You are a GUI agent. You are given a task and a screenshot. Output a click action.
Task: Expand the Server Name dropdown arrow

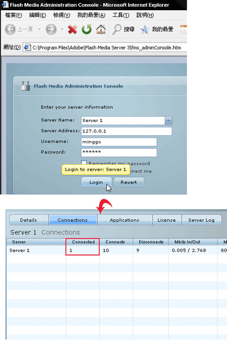coord(168,121)
